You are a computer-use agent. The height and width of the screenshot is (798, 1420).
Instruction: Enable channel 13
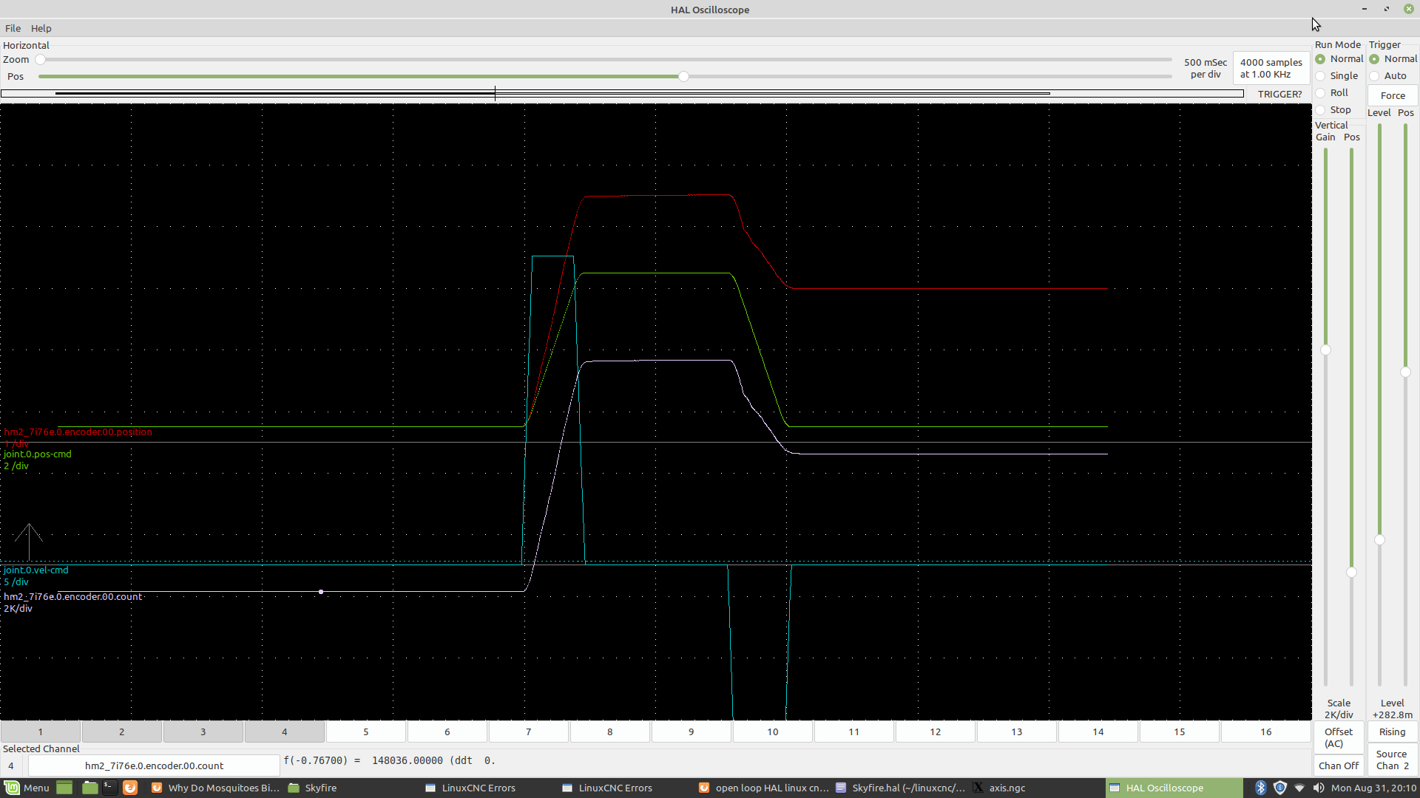(x=1017, y=731)
